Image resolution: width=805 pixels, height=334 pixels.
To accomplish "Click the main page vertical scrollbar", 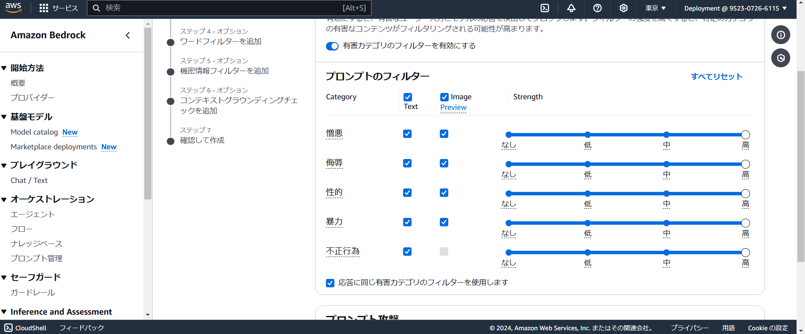I will (x=801, y=167).
